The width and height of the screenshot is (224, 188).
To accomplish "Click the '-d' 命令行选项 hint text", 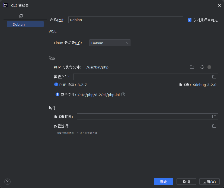I will (77, 133).
